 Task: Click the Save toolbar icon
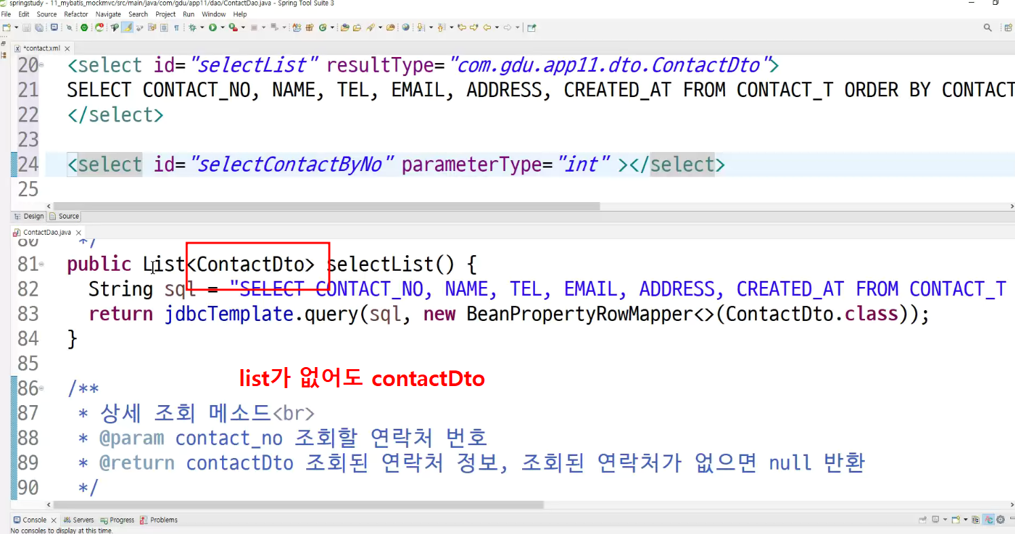26,28
